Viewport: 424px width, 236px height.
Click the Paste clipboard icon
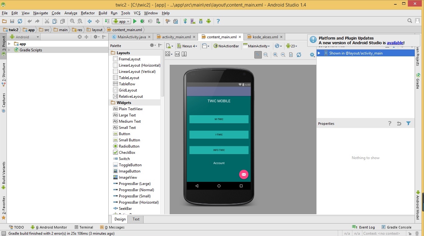coord(63,21)
